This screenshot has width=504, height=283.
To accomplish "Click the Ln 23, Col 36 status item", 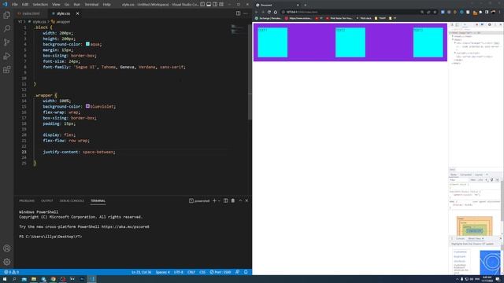I will click(x=141, y=272).
